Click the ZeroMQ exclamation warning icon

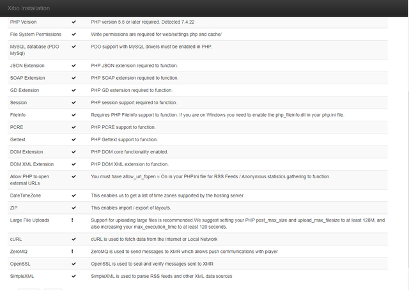coord(72,252)
